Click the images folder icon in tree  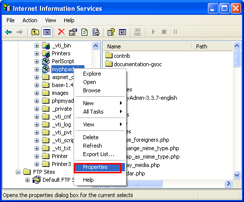click(x=45, y=93)
